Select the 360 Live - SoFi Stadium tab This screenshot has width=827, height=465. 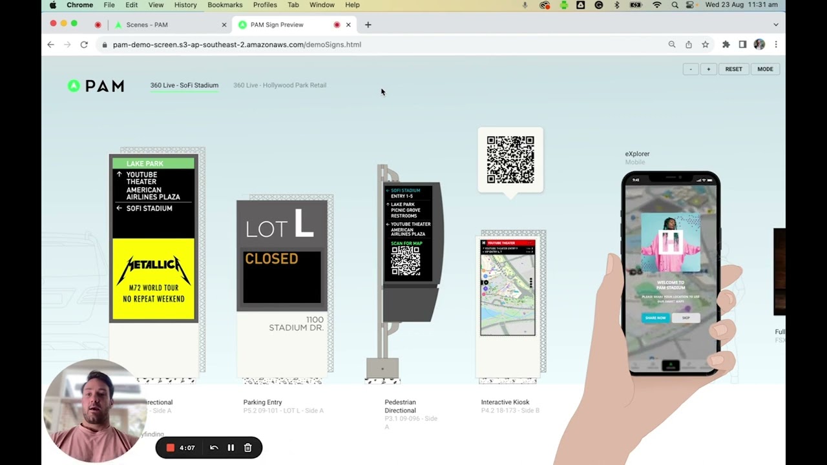click(184, 85)
